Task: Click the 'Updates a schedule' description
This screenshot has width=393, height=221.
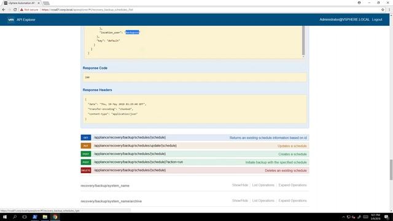Action: point(292,146)
